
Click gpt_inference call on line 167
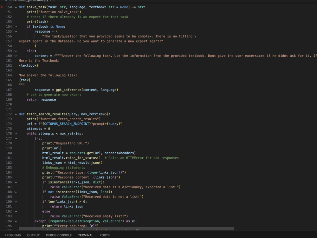tap(68, 90)
